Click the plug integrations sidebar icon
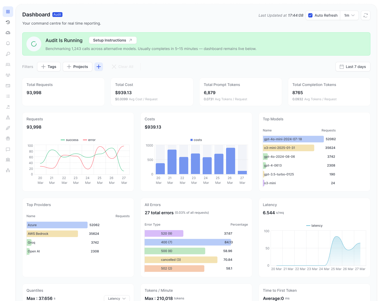 tap(8, 128)
